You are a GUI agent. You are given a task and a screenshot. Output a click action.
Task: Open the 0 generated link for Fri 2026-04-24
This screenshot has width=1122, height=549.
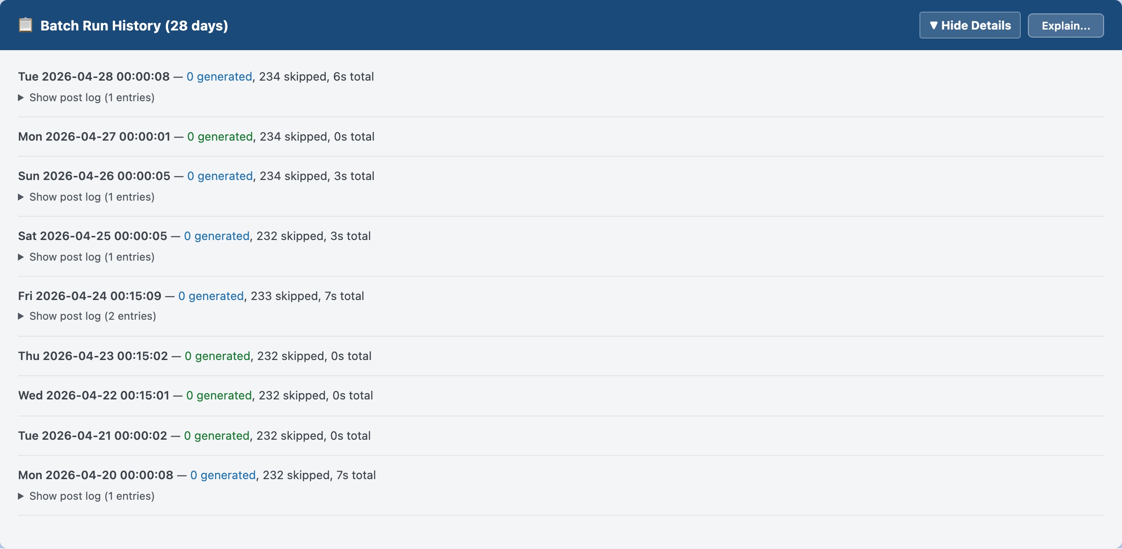click(x=211, y=296)
